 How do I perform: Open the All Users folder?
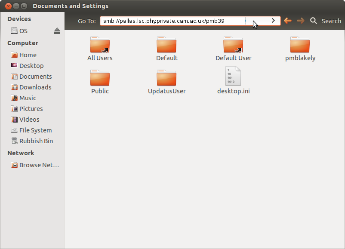coord(100,45)
